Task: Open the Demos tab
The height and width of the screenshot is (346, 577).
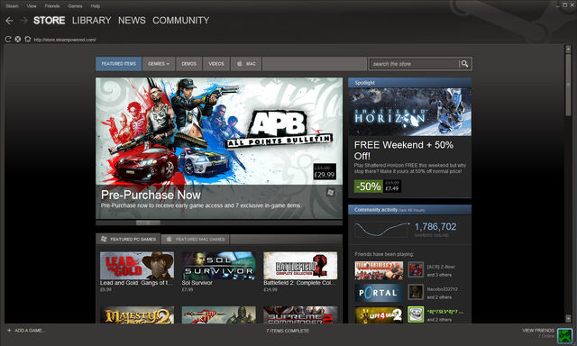Action: click(x=188, y=64)
